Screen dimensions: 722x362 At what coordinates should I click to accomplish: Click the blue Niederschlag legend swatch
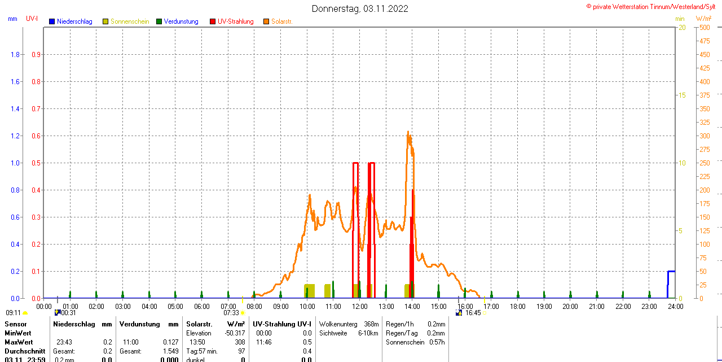(x=52, y=21)
